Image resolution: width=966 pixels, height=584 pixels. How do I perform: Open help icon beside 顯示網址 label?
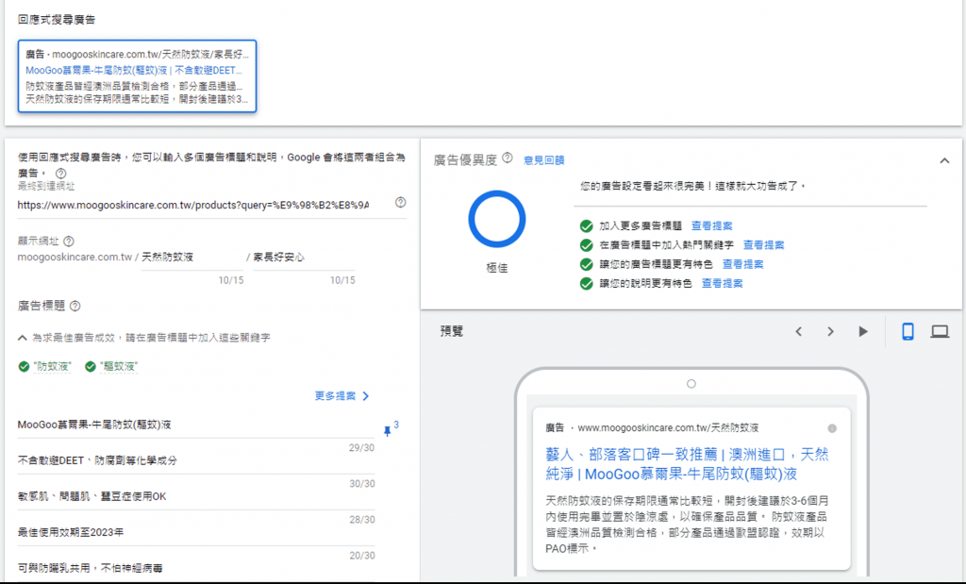pyautogui.click(x=69, y=241)
